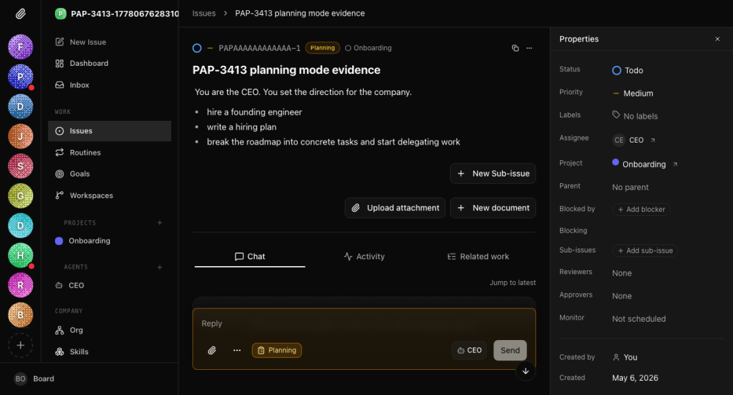Go to the Dashboard page
733x395 pixels.
pyautogui.click(x=82, y=63)
